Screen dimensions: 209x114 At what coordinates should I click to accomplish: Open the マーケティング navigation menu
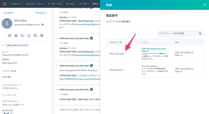pos(55,4)
